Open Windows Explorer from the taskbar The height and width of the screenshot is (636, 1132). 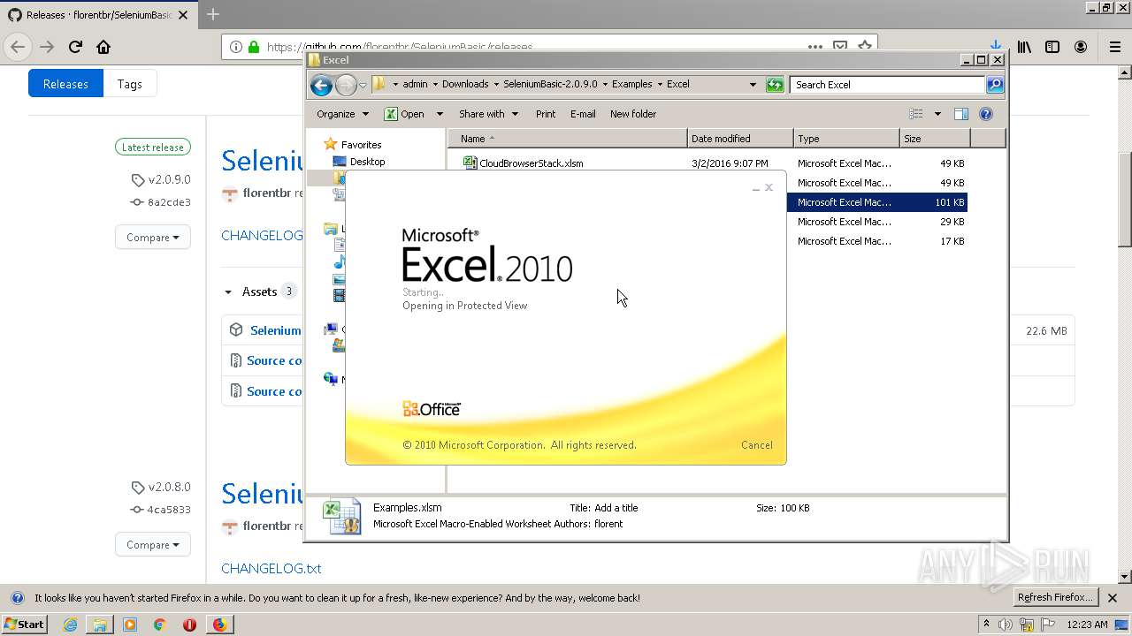coord(100,625)
